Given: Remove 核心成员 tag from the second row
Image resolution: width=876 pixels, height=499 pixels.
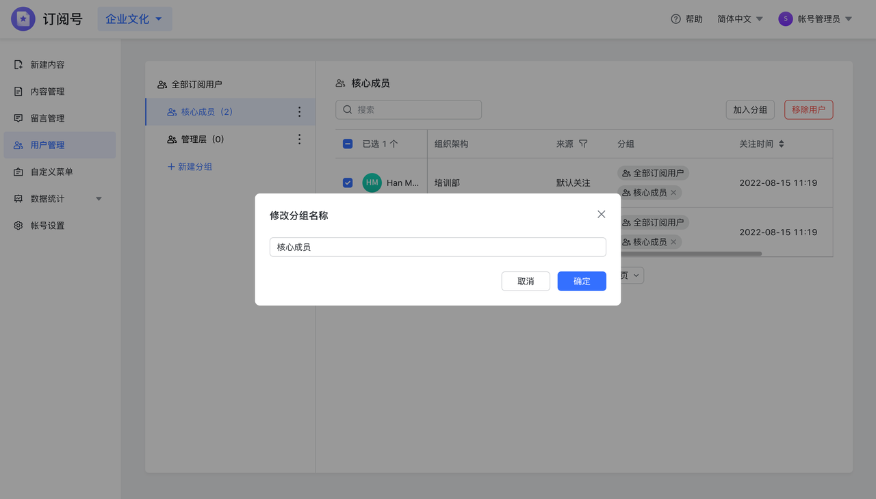Looking at the screenshot, I should click(x=673, y=242).
